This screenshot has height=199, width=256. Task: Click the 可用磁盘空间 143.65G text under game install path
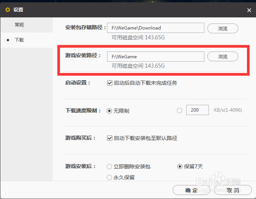(138, 66)
